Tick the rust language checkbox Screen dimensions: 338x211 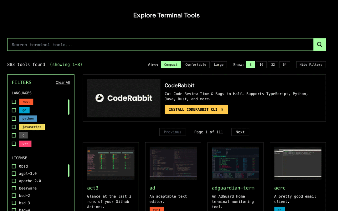[14, 102]
